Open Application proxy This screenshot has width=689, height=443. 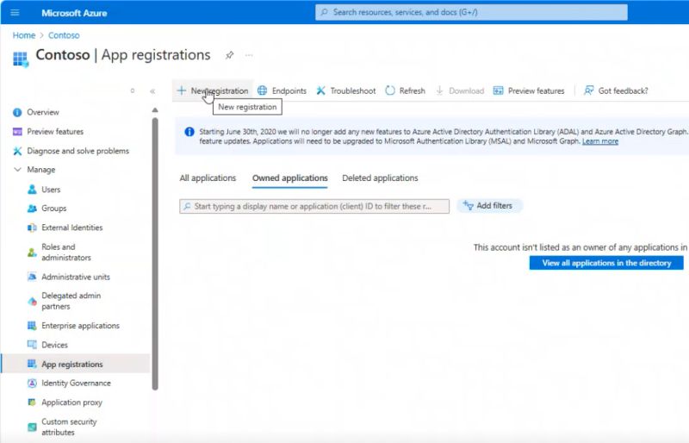pyautogui.click(x=71, y=402)
